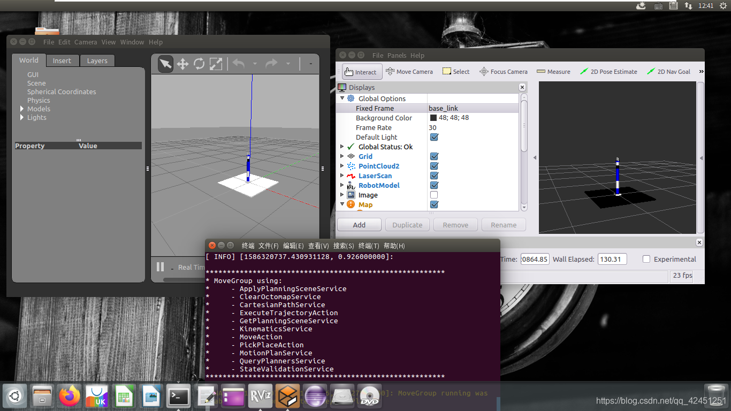Toggle the RobotModel display checkbox
This screenshot has height=411, width=731.
coord(434,185)
